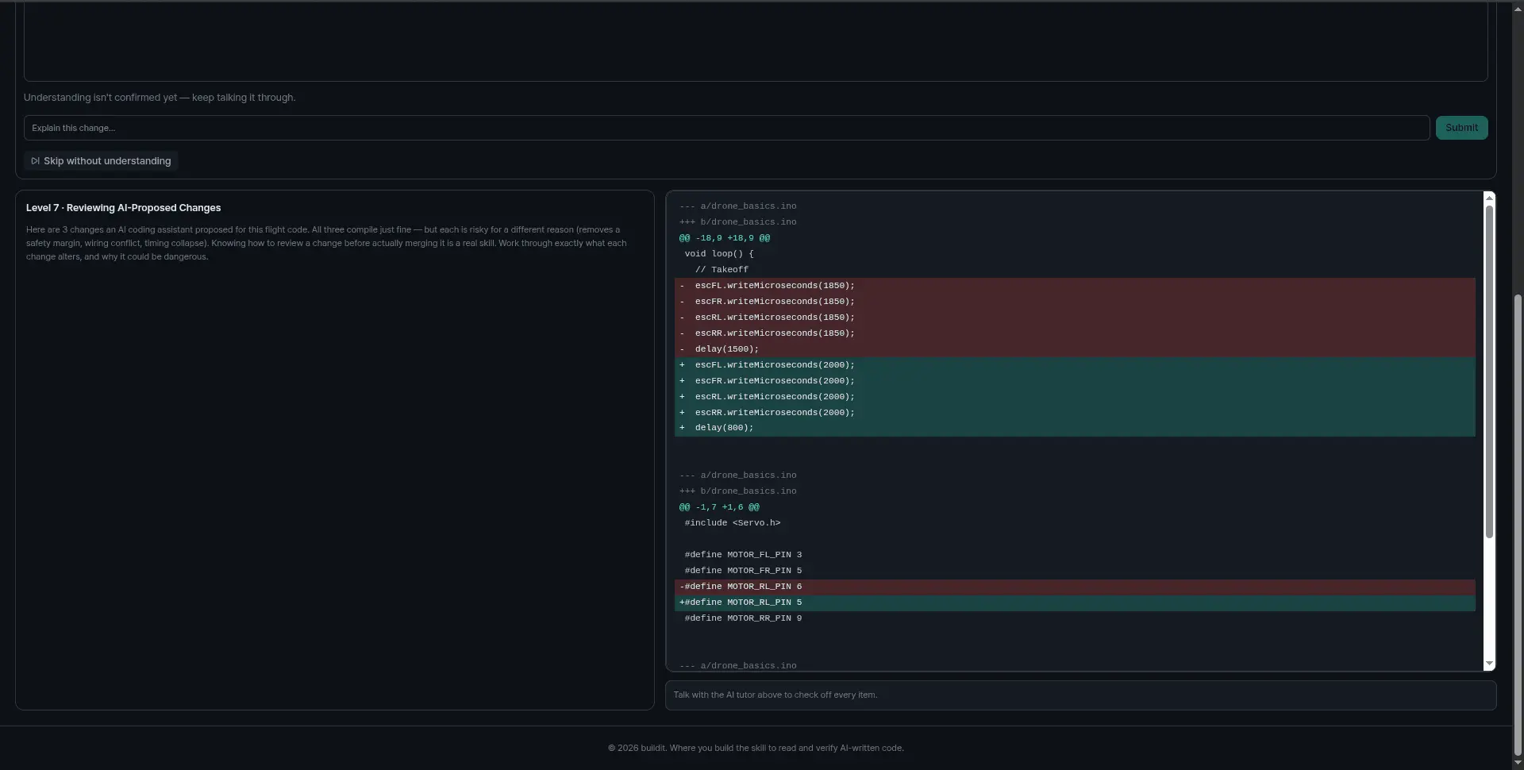Click '#define MOTOR_FL_PIN 3' line

click(x=743, y=555)
